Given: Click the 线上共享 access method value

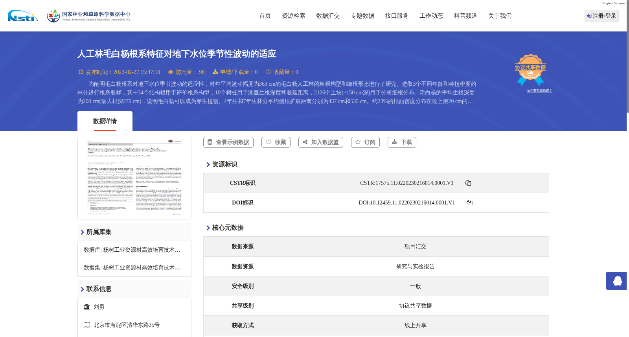Looking at the screenshot, I should pos(416,326).
